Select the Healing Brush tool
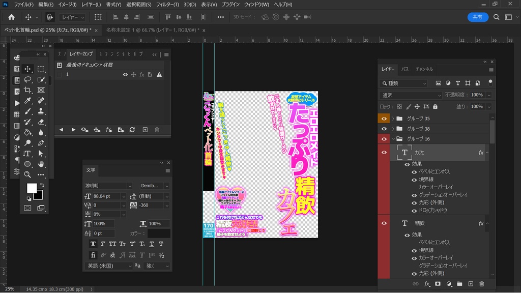 click(41, 101)
